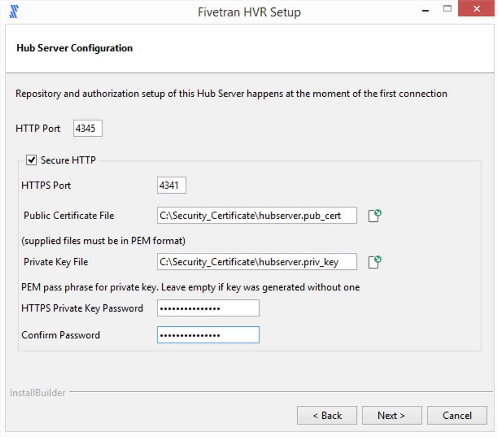Click the Next button to continue setup
This screenshot has width=498, height=437.
(x=391, y=415)
